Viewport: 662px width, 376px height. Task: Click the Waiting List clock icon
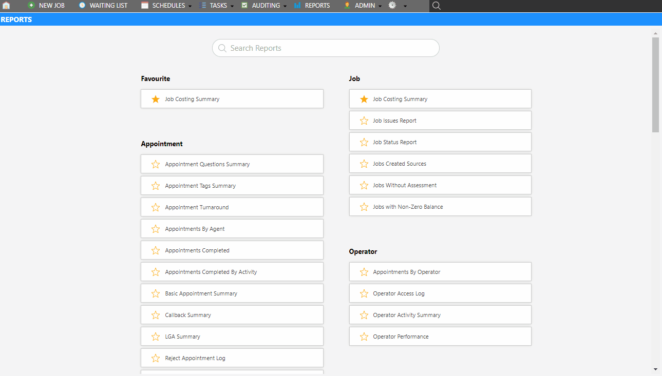pos(82,6)
